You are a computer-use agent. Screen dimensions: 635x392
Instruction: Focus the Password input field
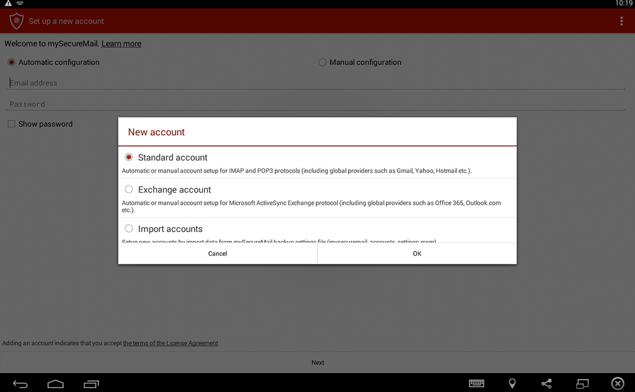coord(316,104)
